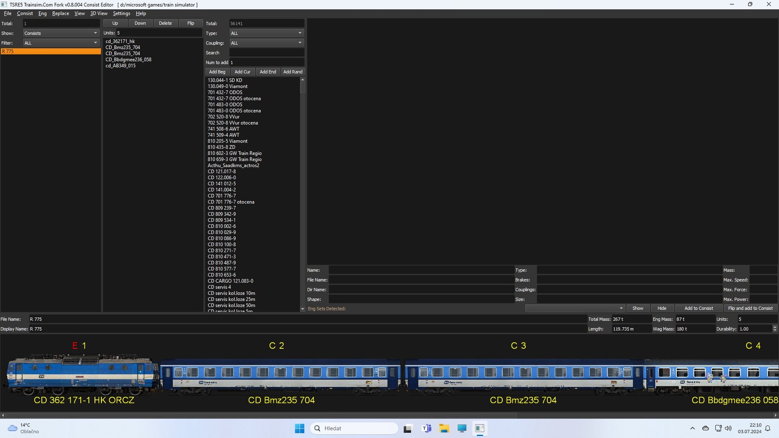Open the Coupling dropdown set to ALL
779x438 pixels.
[x=267, y=43]
